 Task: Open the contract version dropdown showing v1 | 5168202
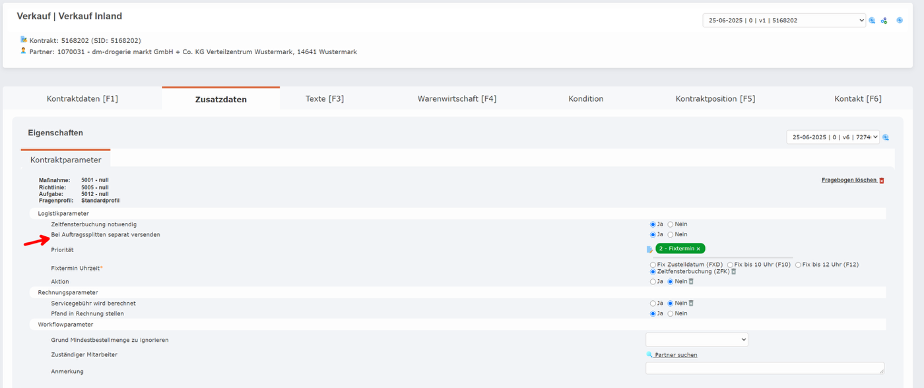coord(783,20)
